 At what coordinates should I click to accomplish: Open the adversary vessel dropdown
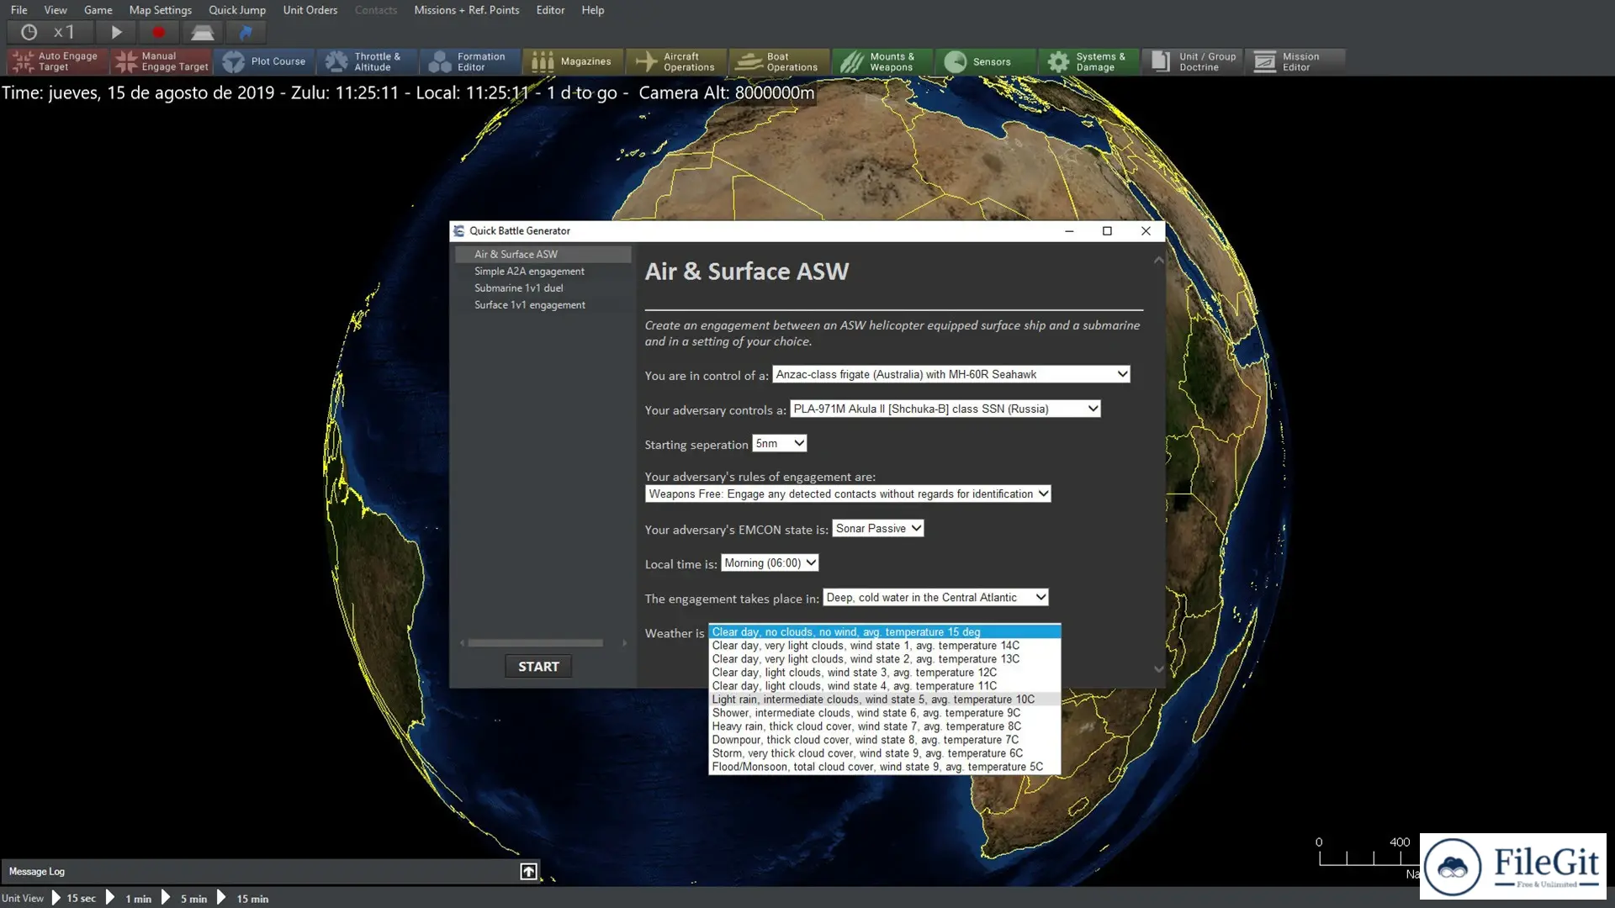1092,408
